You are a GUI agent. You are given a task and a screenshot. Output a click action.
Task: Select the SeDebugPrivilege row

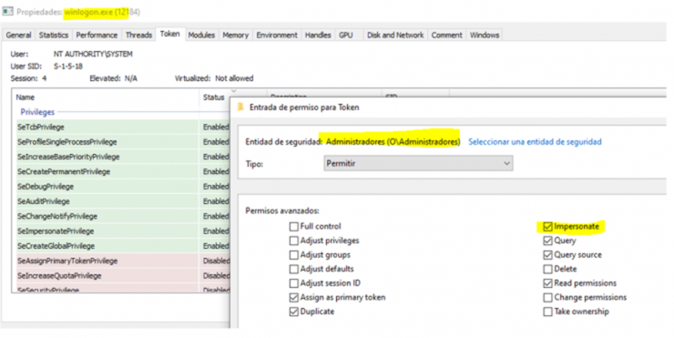pos(107,187)
